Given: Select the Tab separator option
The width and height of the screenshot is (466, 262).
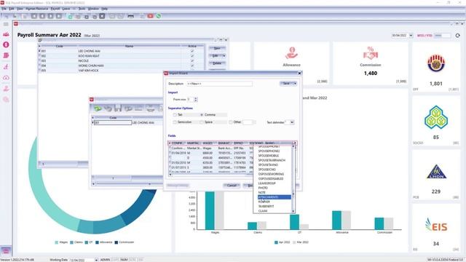Looking at the screenshot, I should point(175,115).
